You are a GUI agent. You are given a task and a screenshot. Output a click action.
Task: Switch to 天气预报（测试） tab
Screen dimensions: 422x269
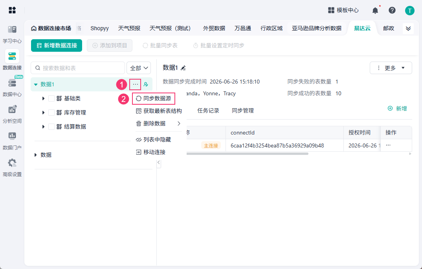click(x=171, y=28)
